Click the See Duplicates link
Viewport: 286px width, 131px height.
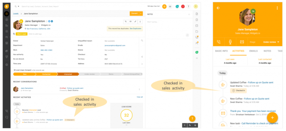135,29
